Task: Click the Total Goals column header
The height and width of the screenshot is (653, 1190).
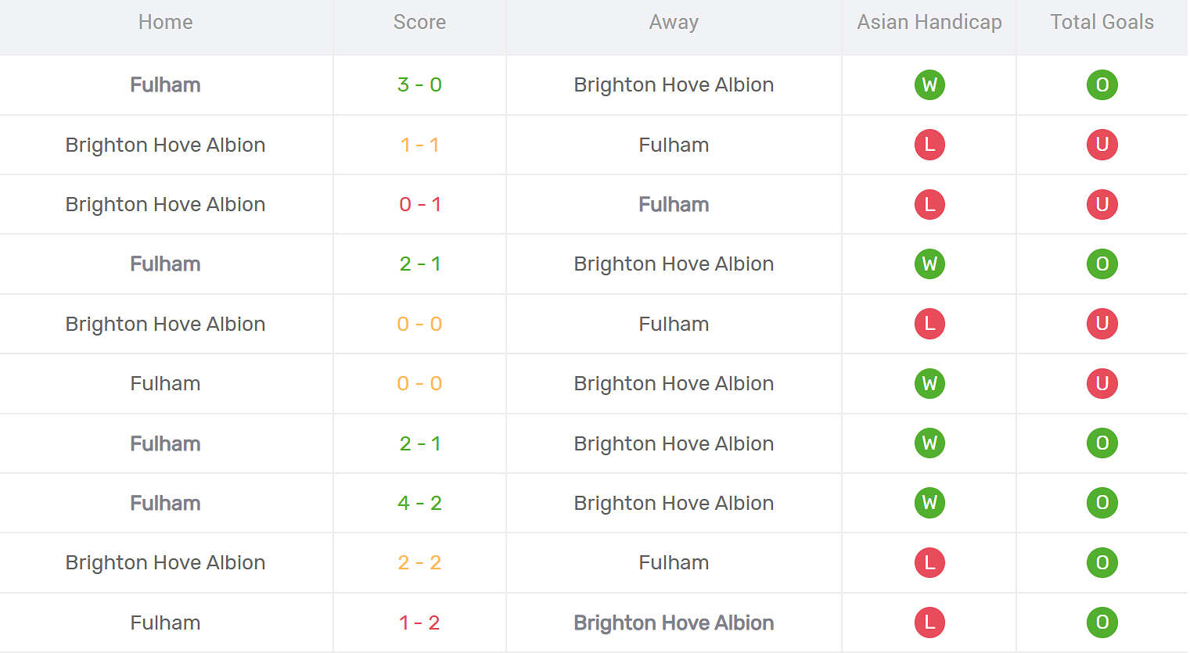Action: (x=1102, y=22)
